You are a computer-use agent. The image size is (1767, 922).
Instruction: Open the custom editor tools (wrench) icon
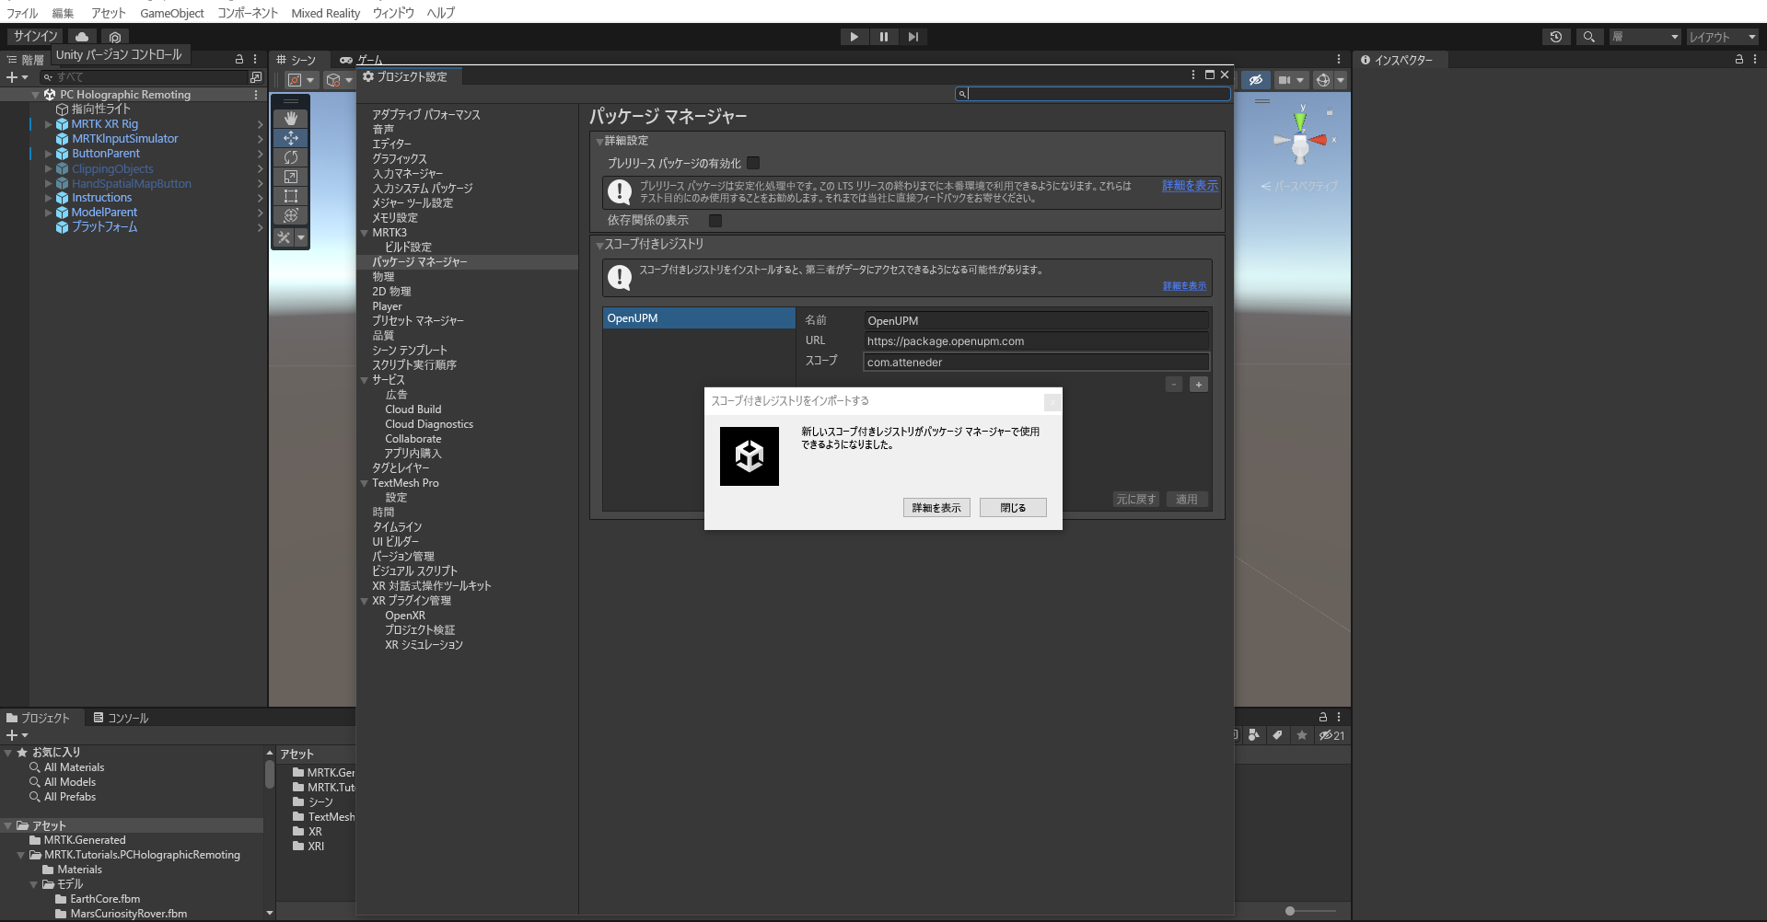[284, 237]
